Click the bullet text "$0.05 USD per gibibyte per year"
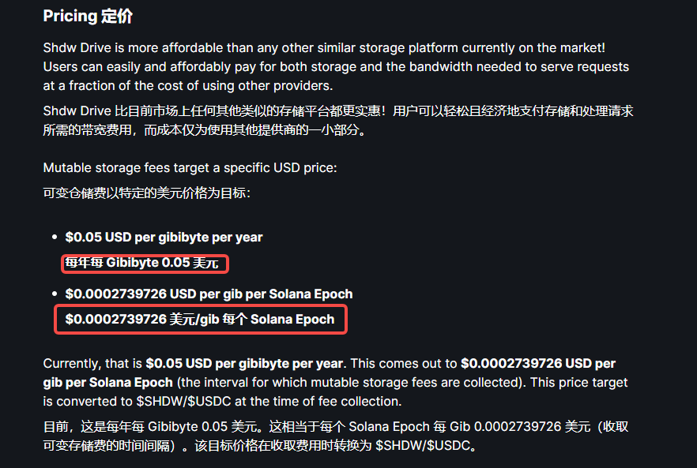This screenshot has height=468, width=697. tap(164, 237)
